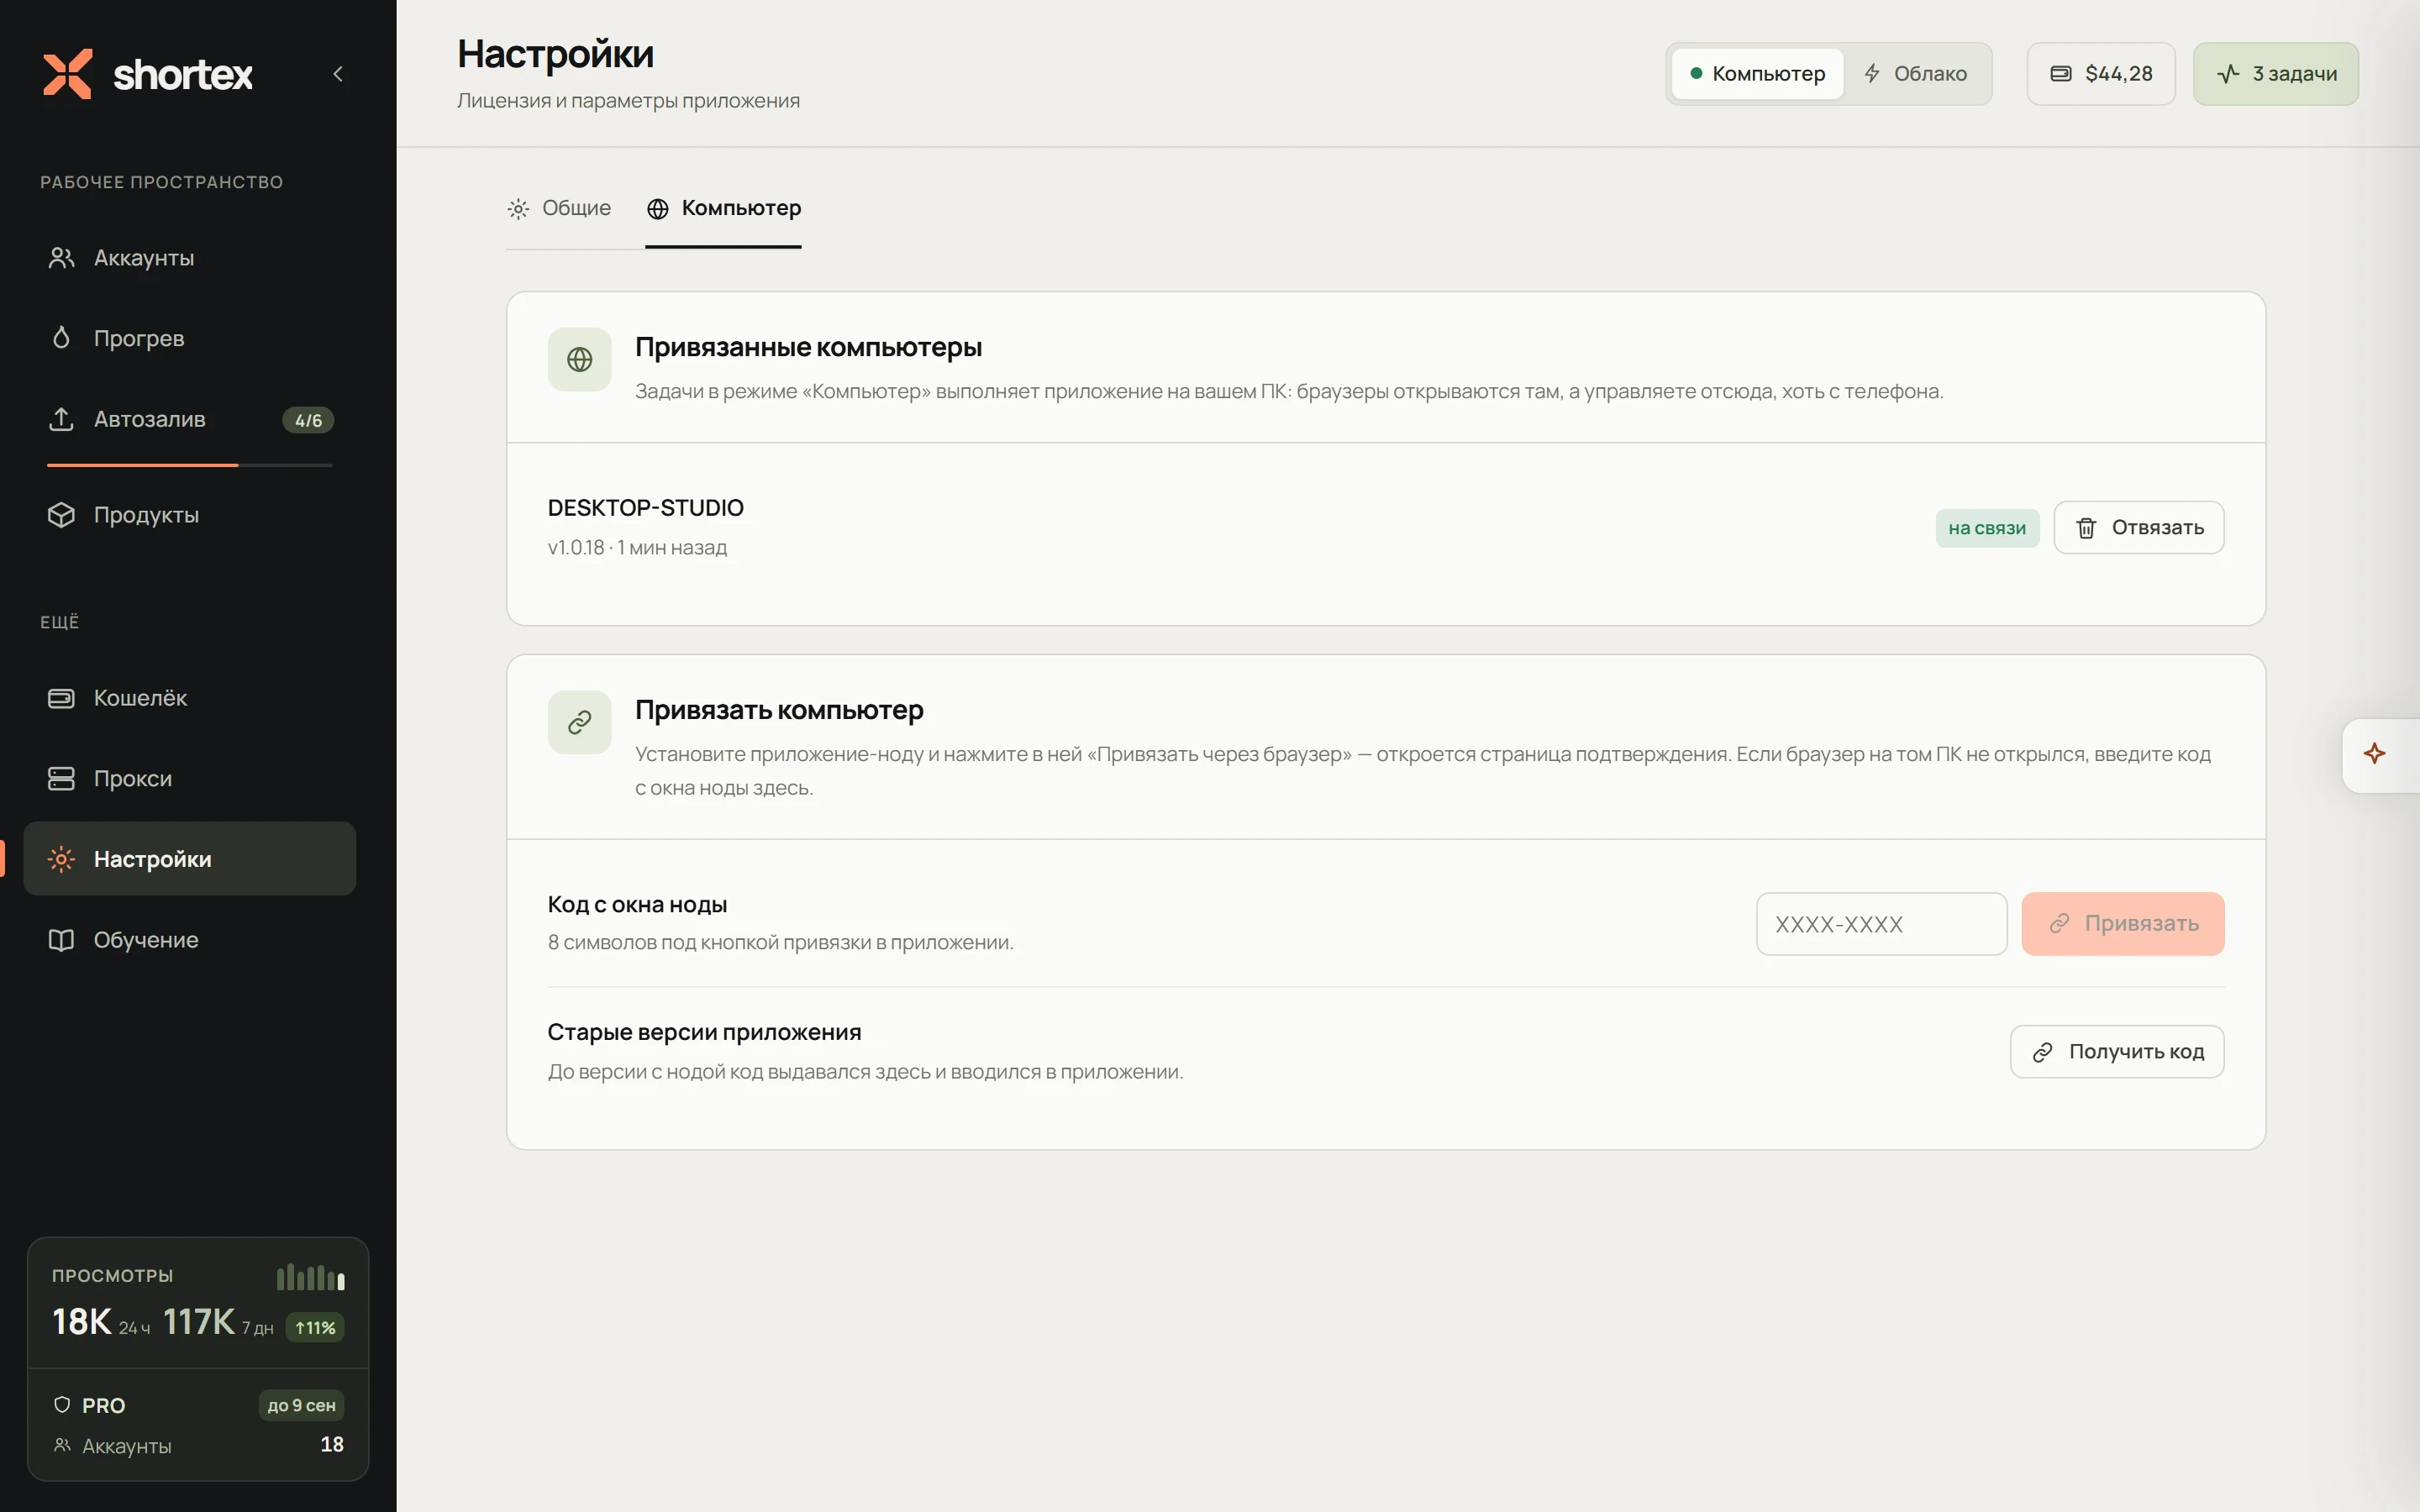The width and height of the screenshot is (2420, 1512).
Task: Click the Старые версии приложения heading
Action: [x=704, y=1032]
